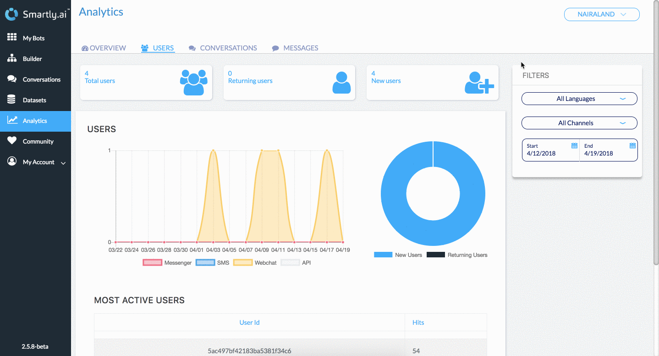Viewport: 659px width, 356px height.
Task: Toggle Messenger series in chart legend
Action: coord(167,262)
